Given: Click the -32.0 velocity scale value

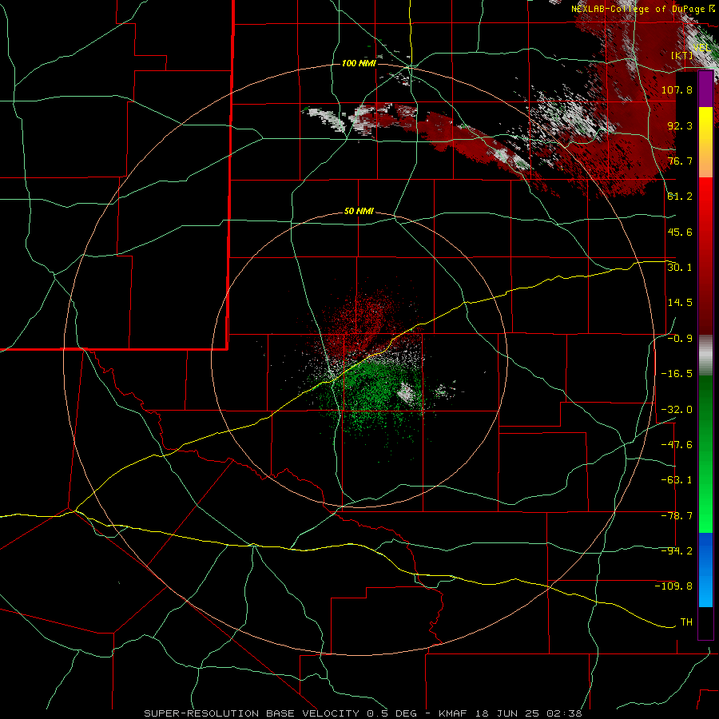Looking at the screenshot, I should click(x=677, y=410).
